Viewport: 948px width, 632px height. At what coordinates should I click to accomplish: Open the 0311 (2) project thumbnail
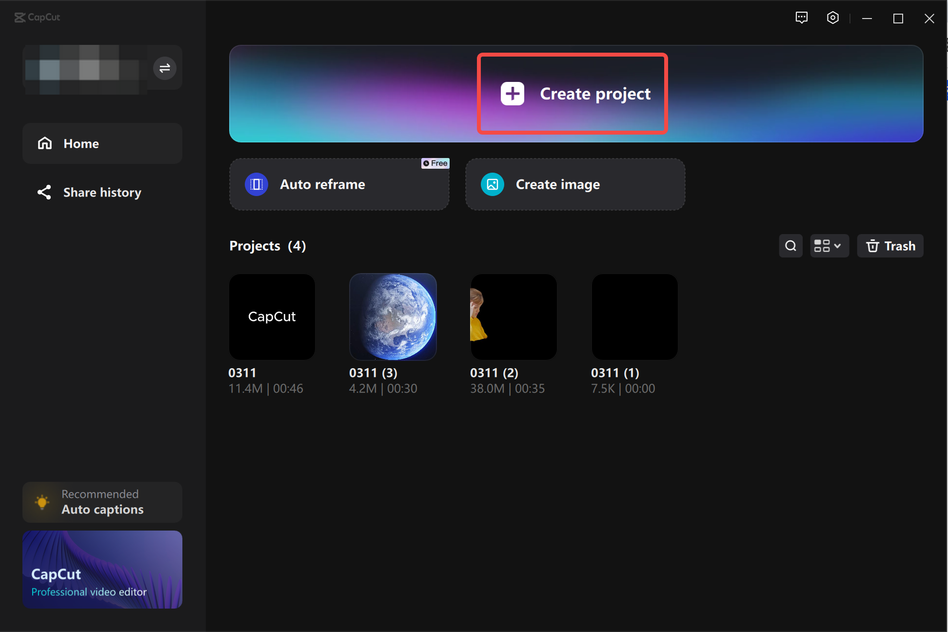click(513, 317)
